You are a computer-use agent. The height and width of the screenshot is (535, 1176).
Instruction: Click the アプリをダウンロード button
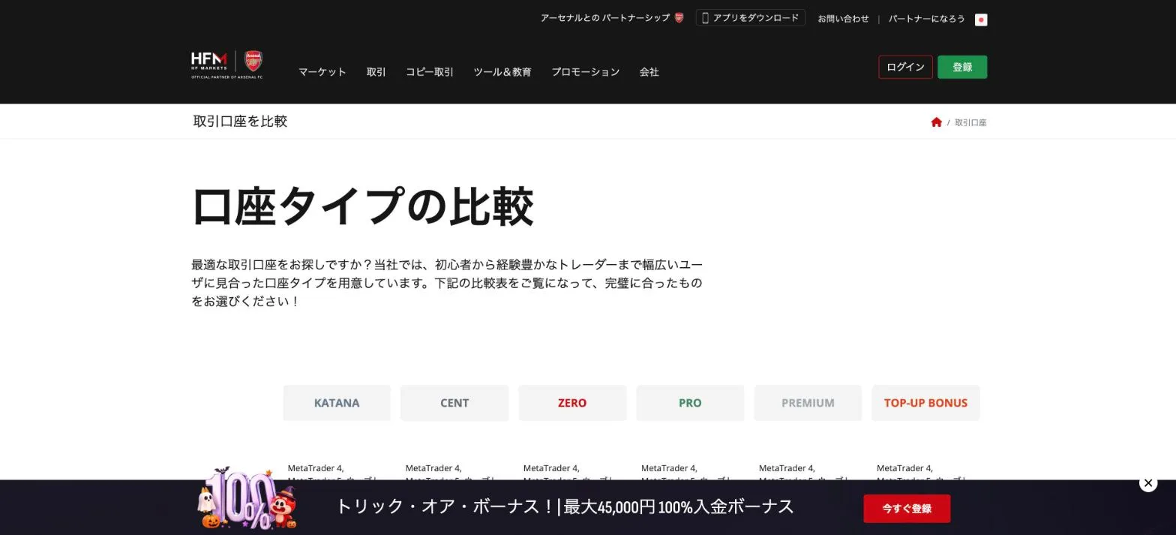[750, 18]
